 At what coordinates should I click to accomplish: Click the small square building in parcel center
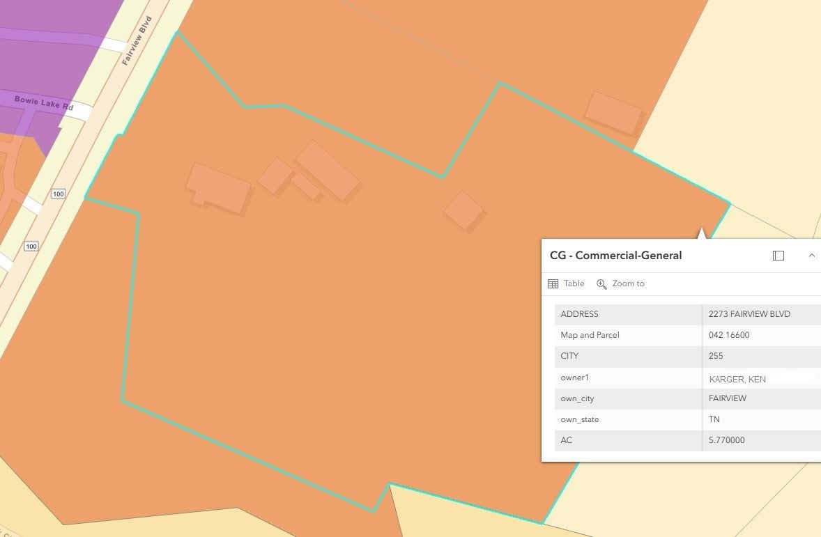(x=463, y=210)
